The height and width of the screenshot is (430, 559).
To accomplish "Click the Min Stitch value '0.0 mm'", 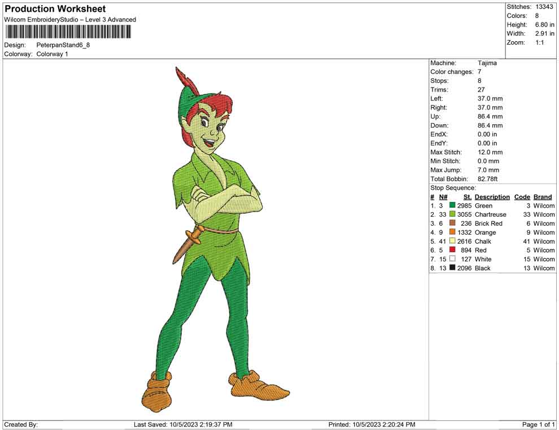I will pos(488,161).
